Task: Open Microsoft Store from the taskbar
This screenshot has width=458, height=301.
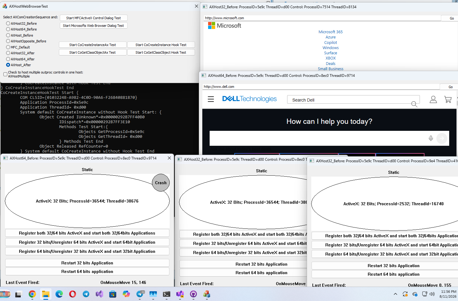Action: pyautogui.click(x=113, y=294)
